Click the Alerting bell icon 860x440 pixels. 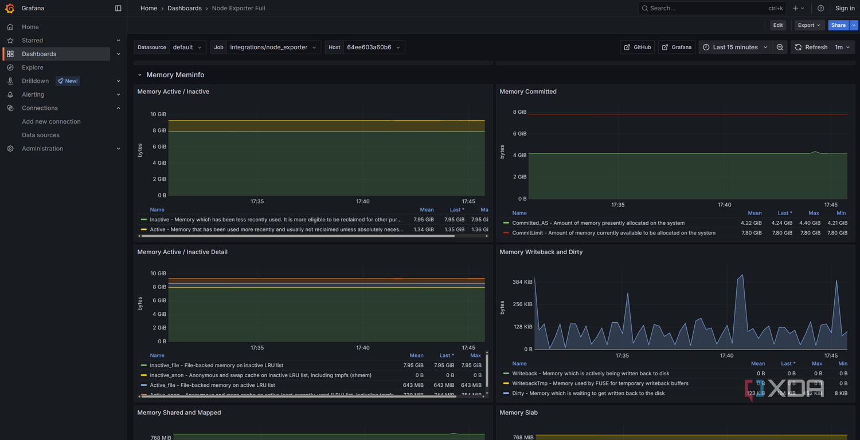10,94
